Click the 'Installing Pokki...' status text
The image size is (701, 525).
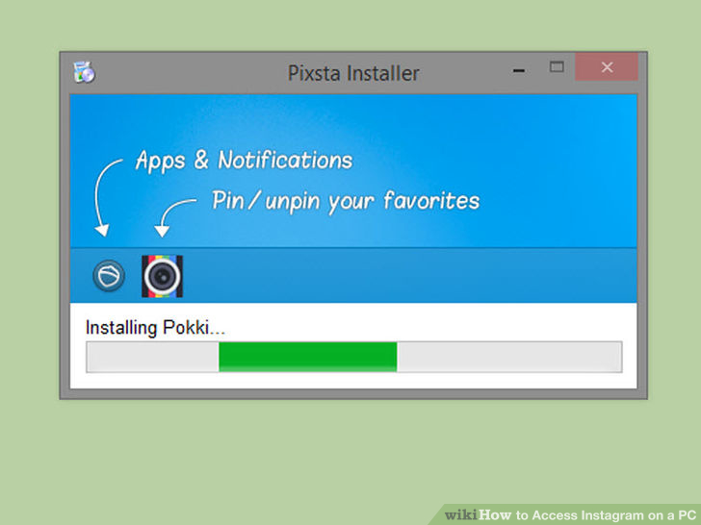[x=155, y=328]
